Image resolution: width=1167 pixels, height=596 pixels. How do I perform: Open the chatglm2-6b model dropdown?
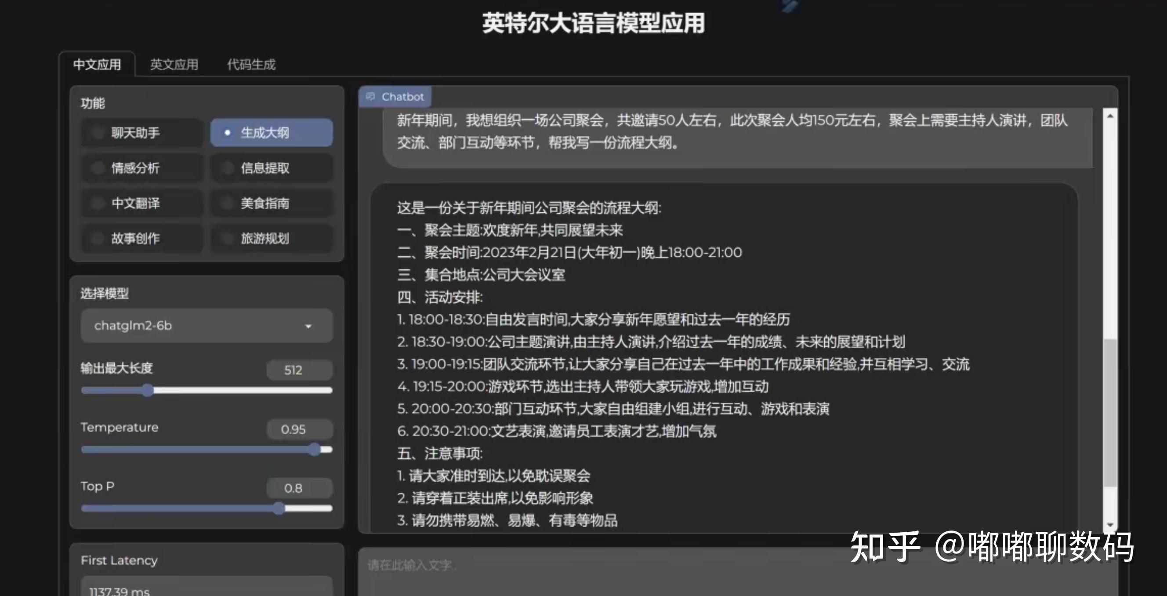pyautogui.click(x=207, y=325)
